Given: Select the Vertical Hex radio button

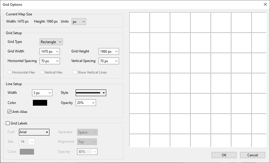Looking at the screenshot, I should (x=42, y=72).
